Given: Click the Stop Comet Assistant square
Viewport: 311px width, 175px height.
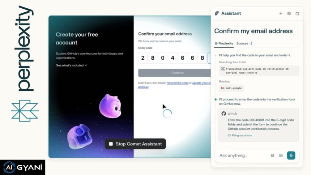Looking at the screenshot, I should point(111,144).
